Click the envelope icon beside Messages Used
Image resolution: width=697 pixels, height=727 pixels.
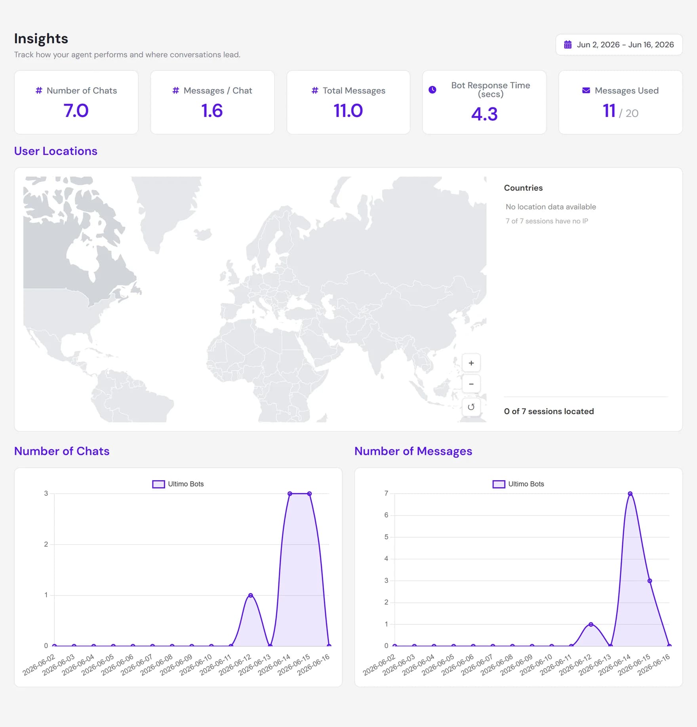point(586,90)
